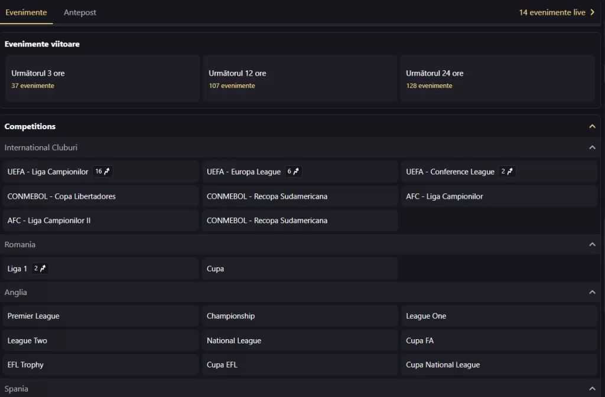
Task: Open Romania Liga 1
Action: pyautogui.click(x=100, y=269)
